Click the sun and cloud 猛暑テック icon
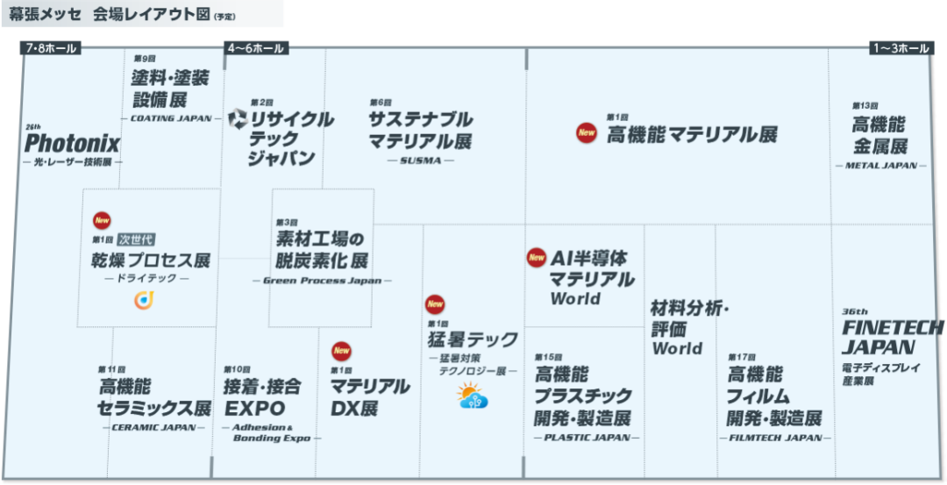The height and width of the screenshot is (485, 947). [x=473, y=396]
